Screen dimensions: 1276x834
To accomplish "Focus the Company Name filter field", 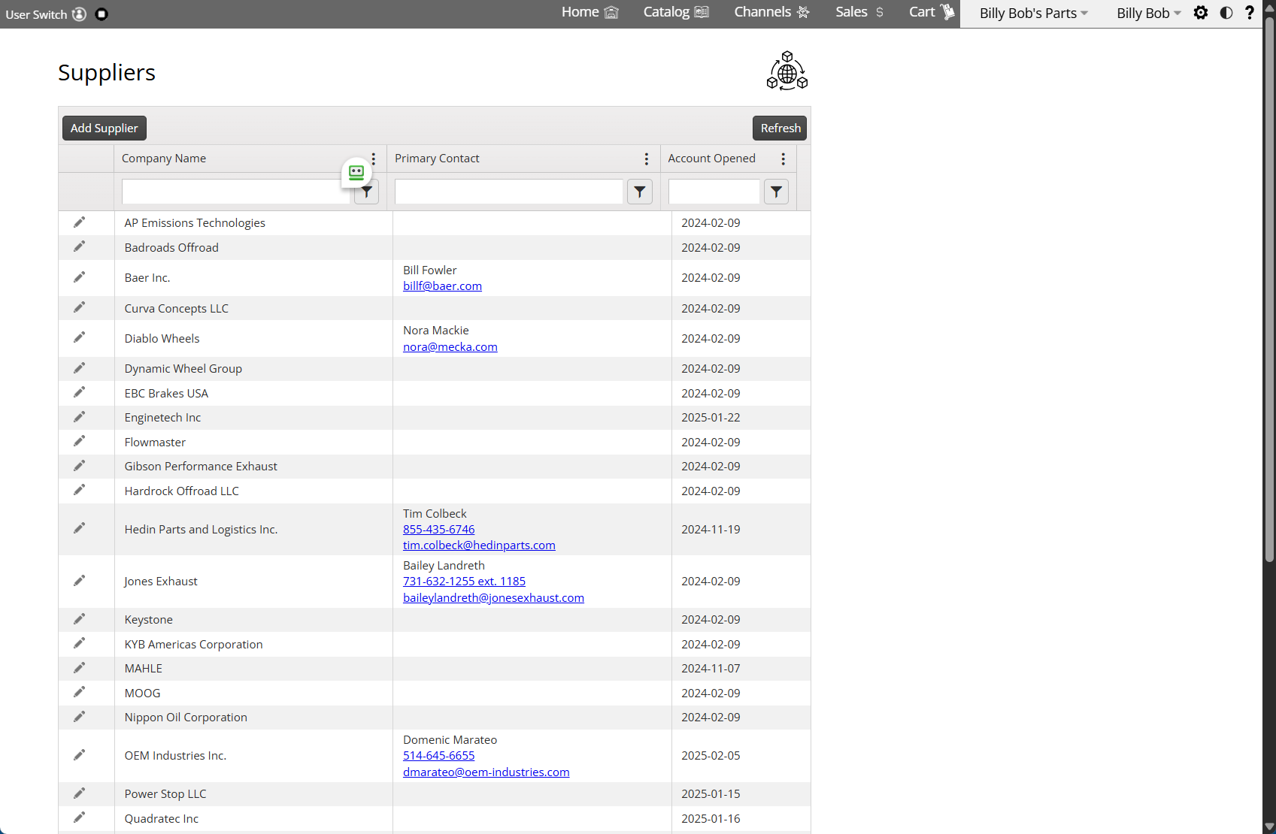I will (236, 192).
